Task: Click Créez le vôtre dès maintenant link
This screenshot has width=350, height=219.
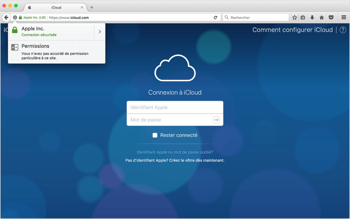Action: [197, 160]
